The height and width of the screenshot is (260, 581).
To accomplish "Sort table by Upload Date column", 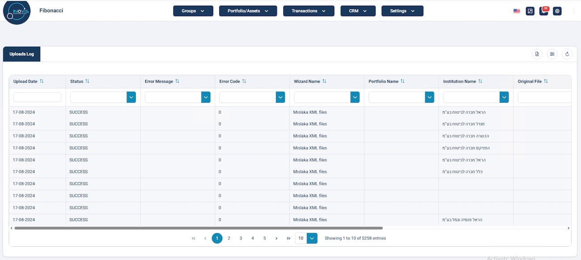I will click(x=42, y=81).
